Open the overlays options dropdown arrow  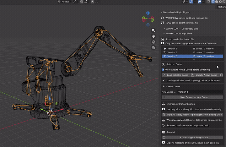click(203, 2)
